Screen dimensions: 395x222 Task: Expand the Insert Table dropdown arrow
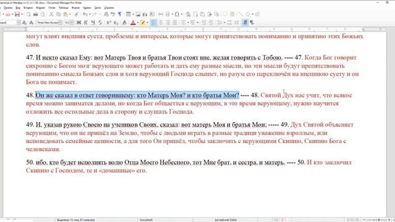[x=133, y=14]
